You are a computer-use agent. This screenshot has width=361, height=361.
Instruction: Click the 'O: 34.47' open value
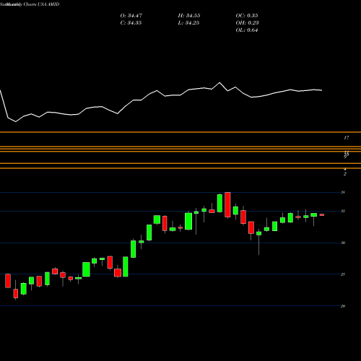click(131, 16)
